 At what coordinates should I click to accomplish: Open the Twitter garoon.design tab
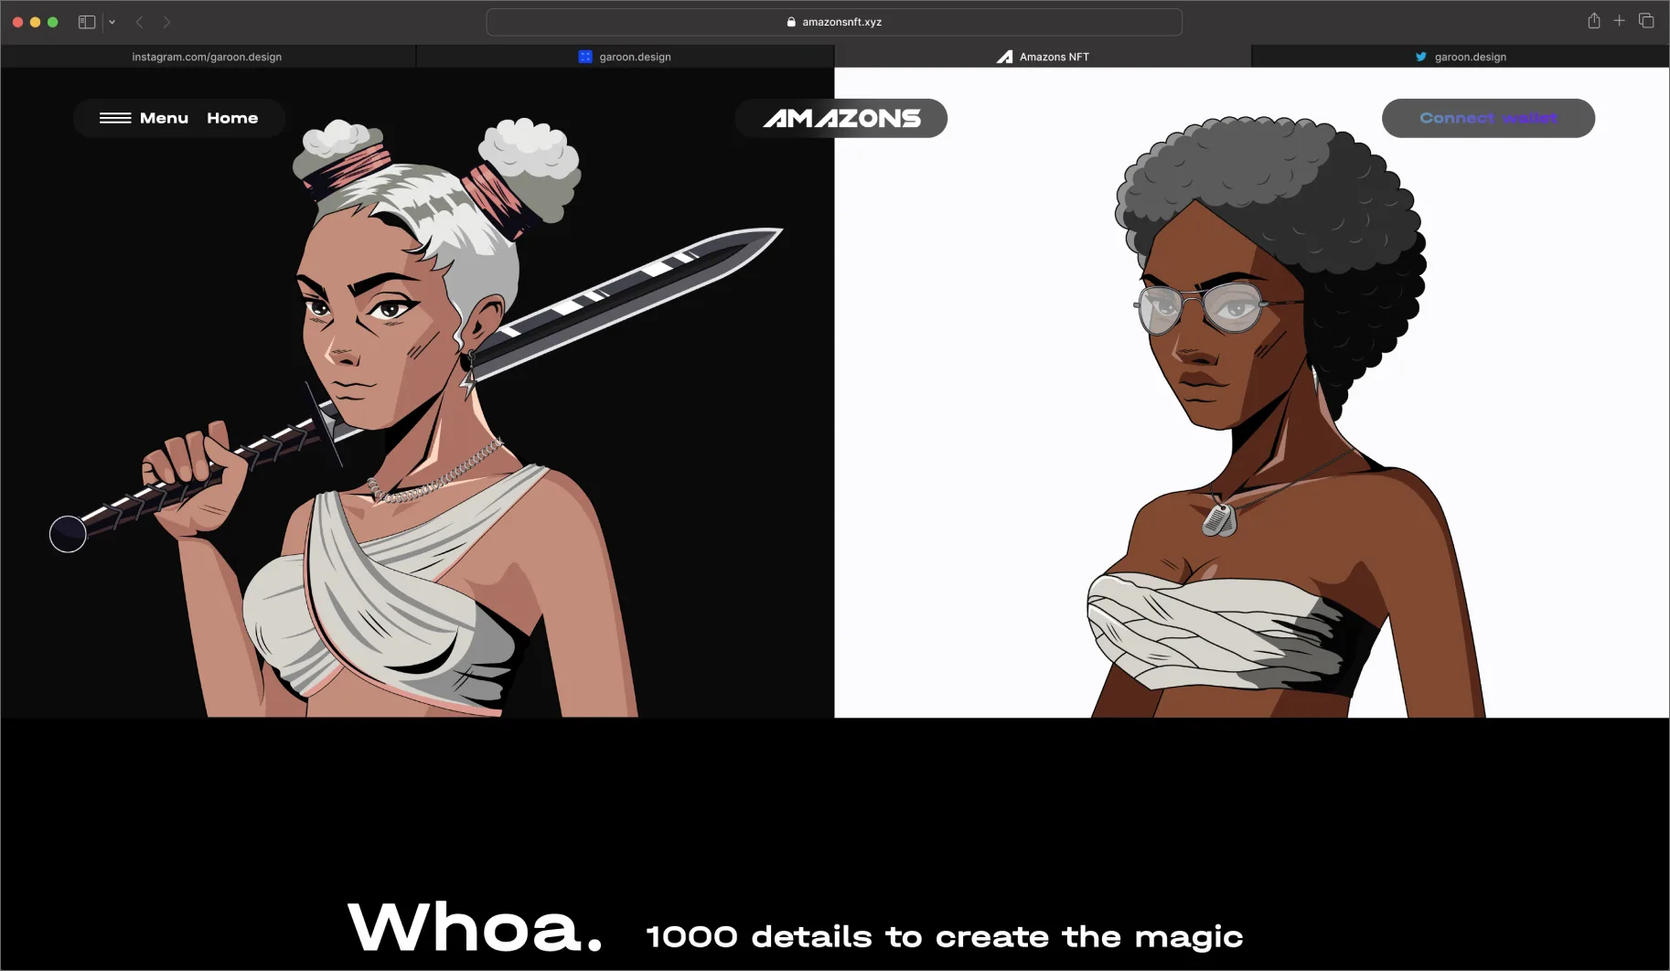click(x=1461, y=57)
